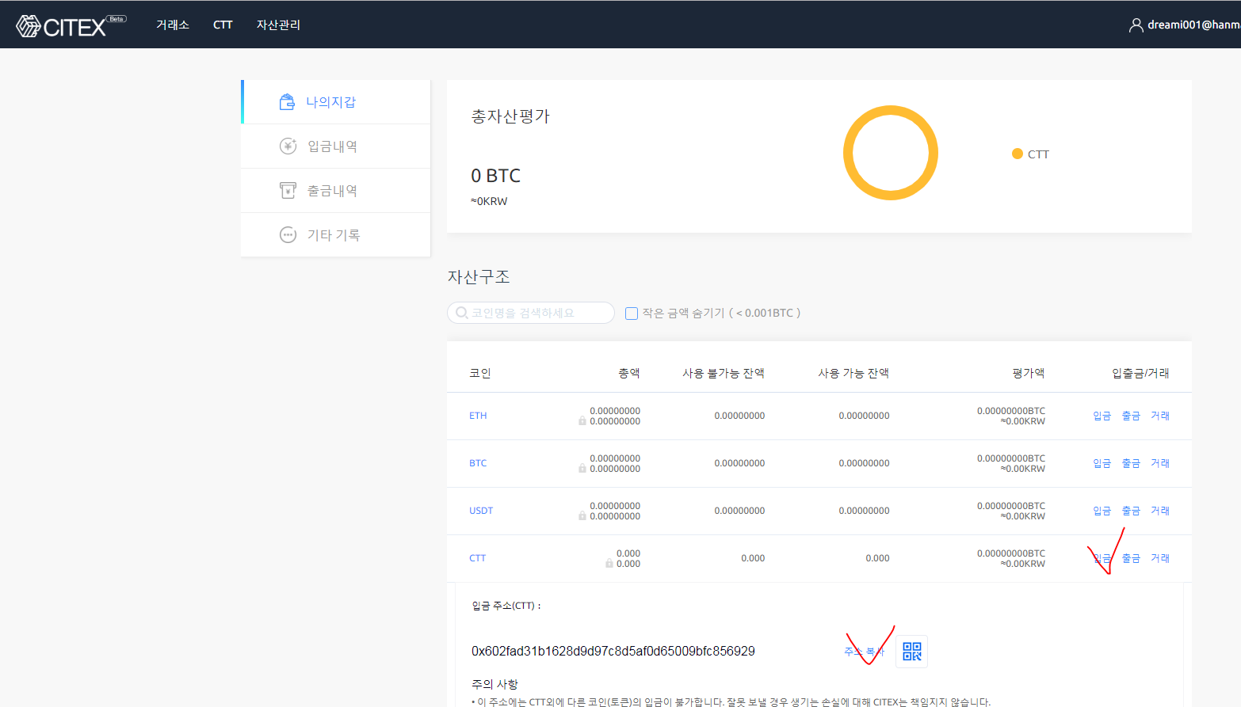
Task: Click the CITEX logo
Action: pos(71,25)
